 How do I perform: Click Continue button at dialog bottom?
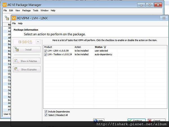click(x=136, y=121)
